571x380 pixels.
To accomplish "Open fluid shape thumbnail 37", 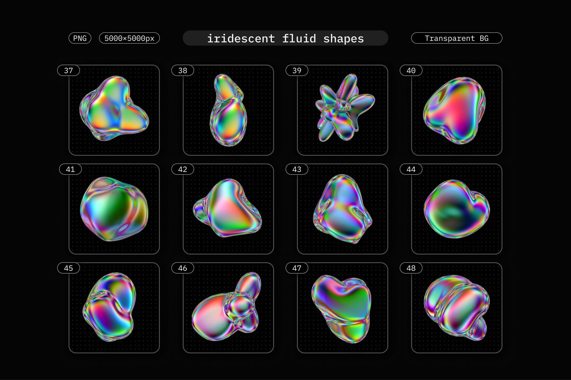I will click(114, 109).
